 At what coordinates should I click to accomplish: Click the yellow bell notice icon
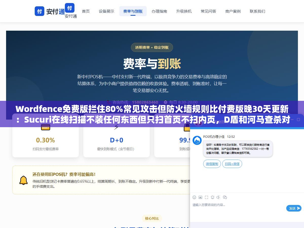point(24,180)
